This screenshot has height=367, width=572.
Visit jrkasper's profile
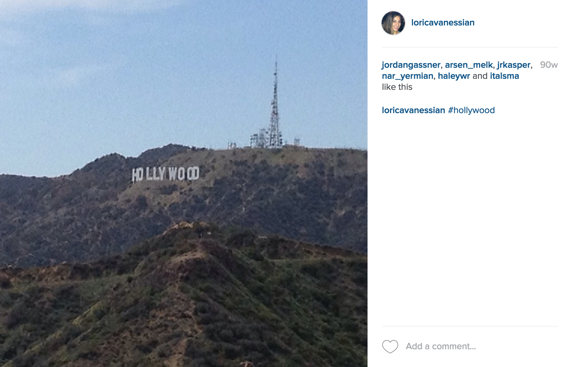tap(513, 65)
